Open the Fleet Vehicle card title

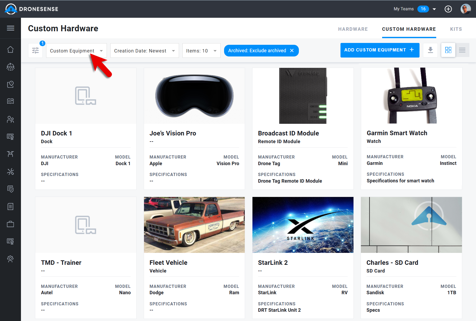(168, 263)
